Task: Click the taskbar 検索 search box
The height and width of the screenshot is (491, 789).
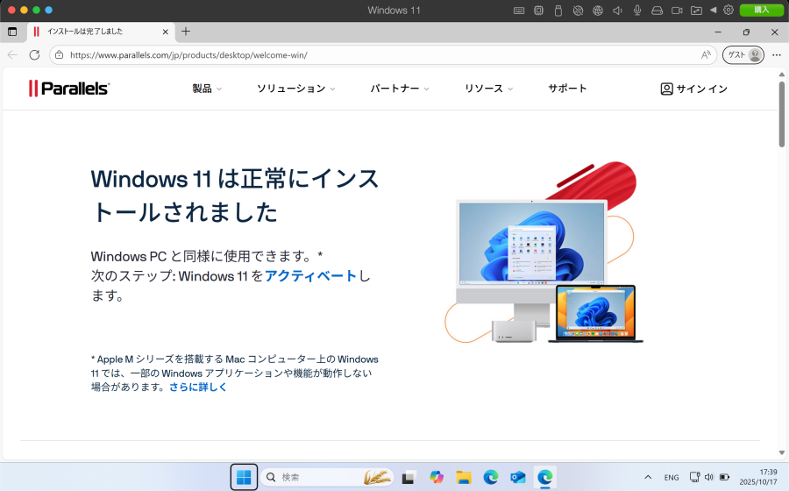Action: tap(327, 477)
